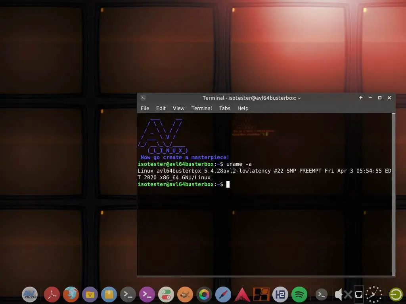Click 'Now go create a masterpiece!' text
Viewport: 406px width, 304px height.
185,158
